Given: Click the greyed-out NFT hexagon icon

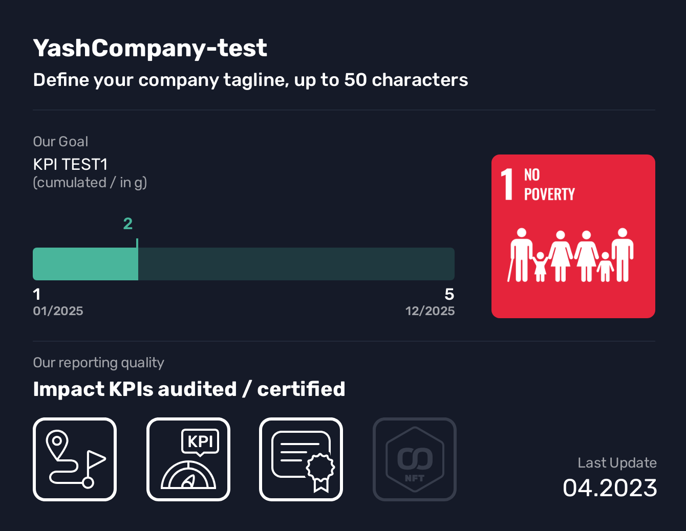Looking at the screenshot, I should [x=415, y=459].
